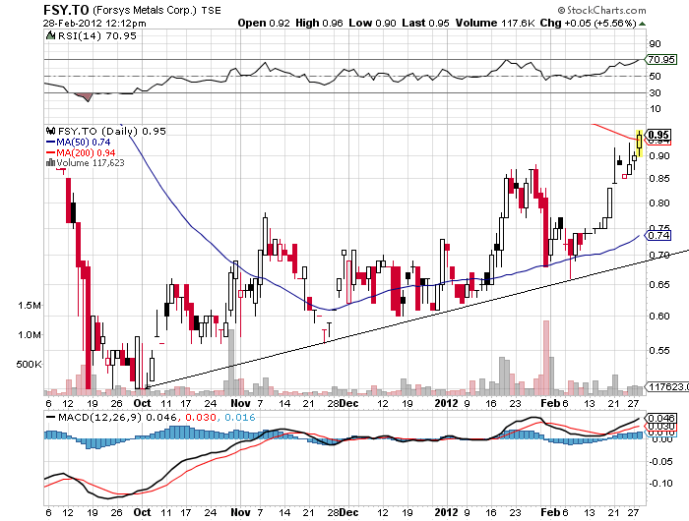The width and height of the screenshot is (689, 521).
Task: Click the candlestick icon beside FSY.TO (Daily)
Action: (50, 131)
